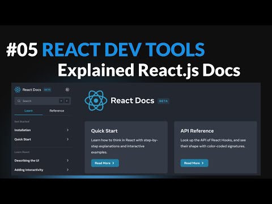Expand the Installation chevron
The image size is (272, 204).
click(x=67, y=130)
